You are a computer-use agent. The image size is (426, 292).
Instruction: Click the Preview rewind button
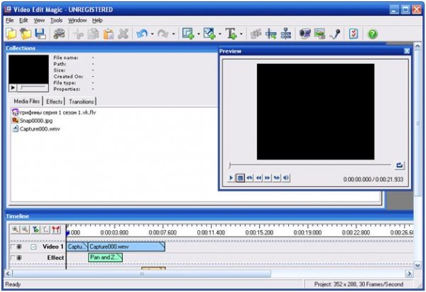point(258,178)
